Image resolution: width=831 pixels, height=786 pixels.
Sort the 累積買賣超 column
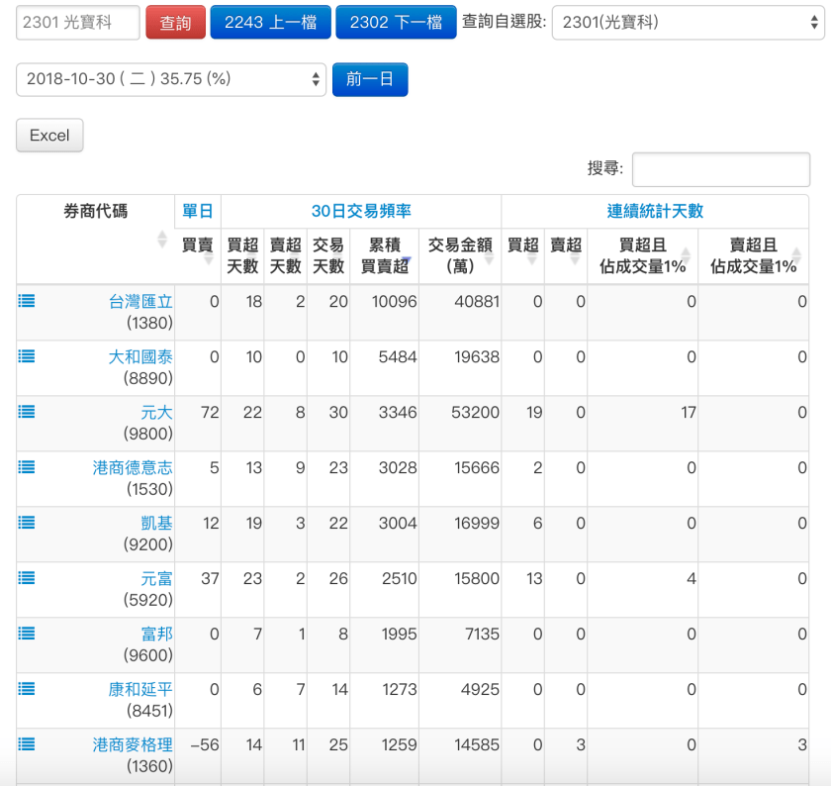385,255
